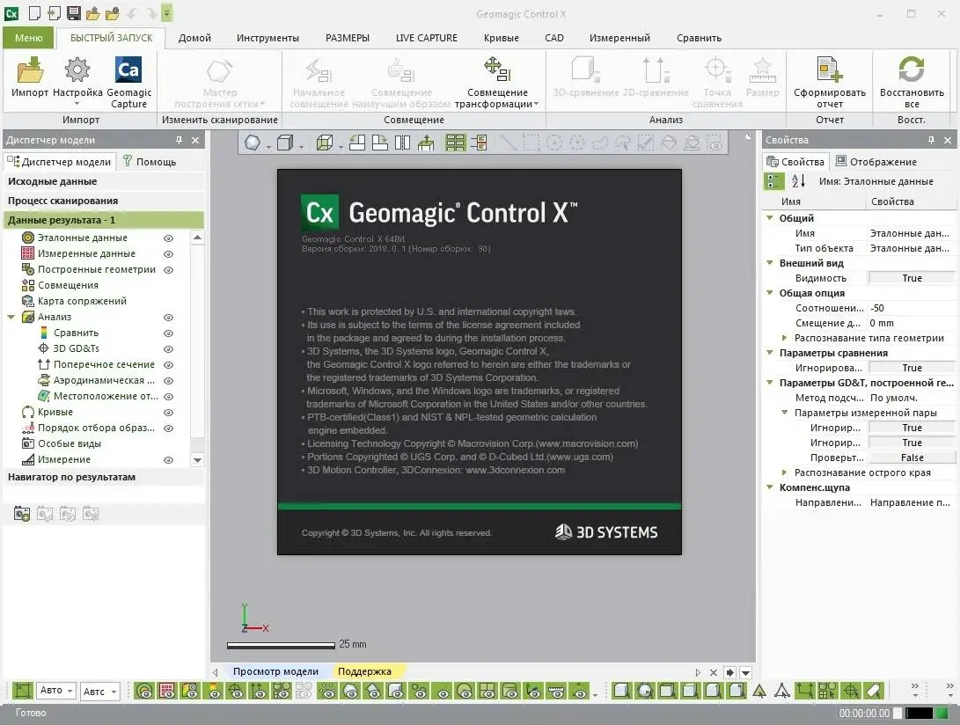Screen dimensions: 960x725
Task: Click the Cx application icon in the title bar
Action: click(11, 13)
